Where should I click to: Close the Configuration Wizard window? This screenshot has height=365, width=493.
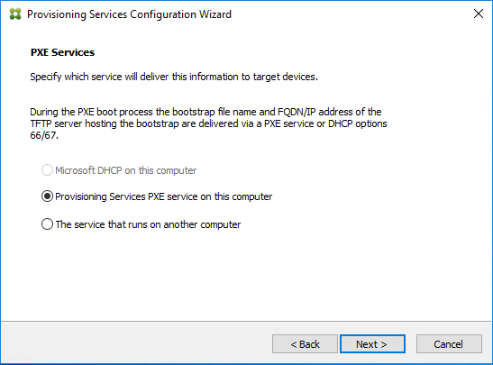[x=479, y=14]
